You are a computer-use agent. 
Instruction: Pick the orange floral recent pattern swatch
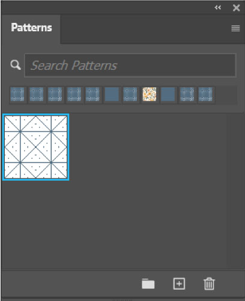[x=150, y=94]
